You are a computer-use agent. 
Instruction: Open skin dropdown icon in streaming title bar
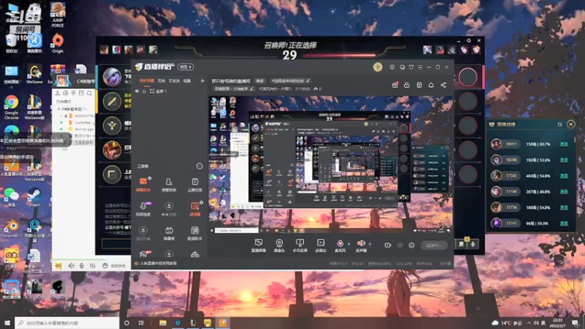click(411, 67)
